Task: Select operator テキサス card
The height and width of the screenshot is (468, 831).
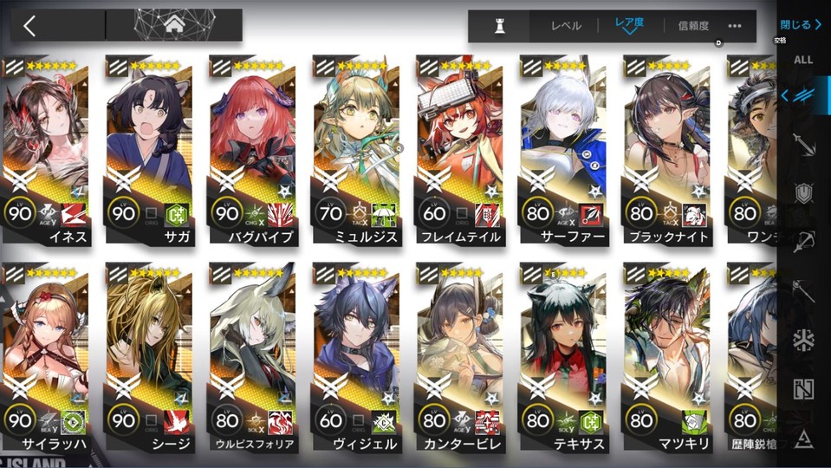Action: (x=564, y=358)
